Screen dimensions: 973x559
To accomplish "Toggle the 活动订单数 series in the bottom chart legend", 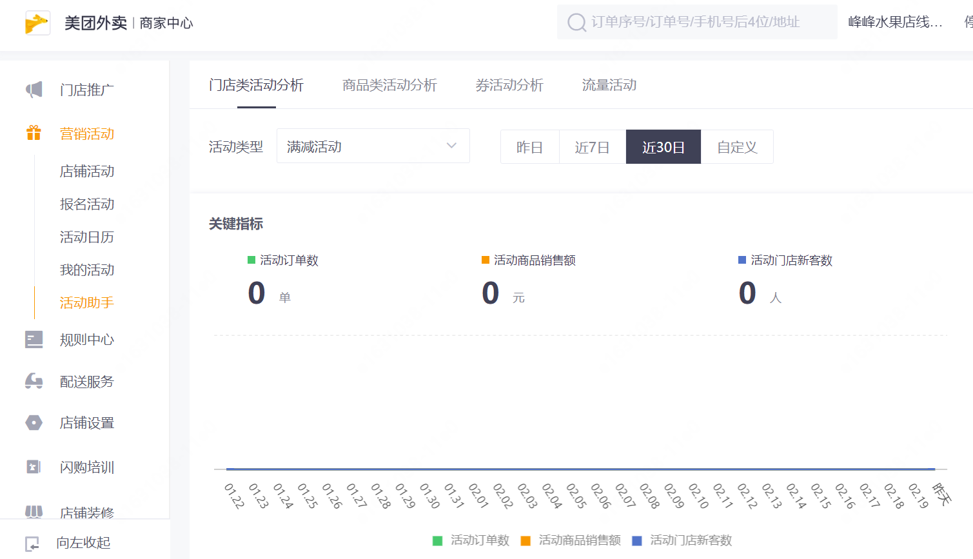I will click(471, 540).
